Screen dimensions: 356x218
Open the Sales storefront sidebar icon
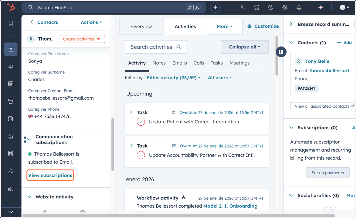click(11, 101)
